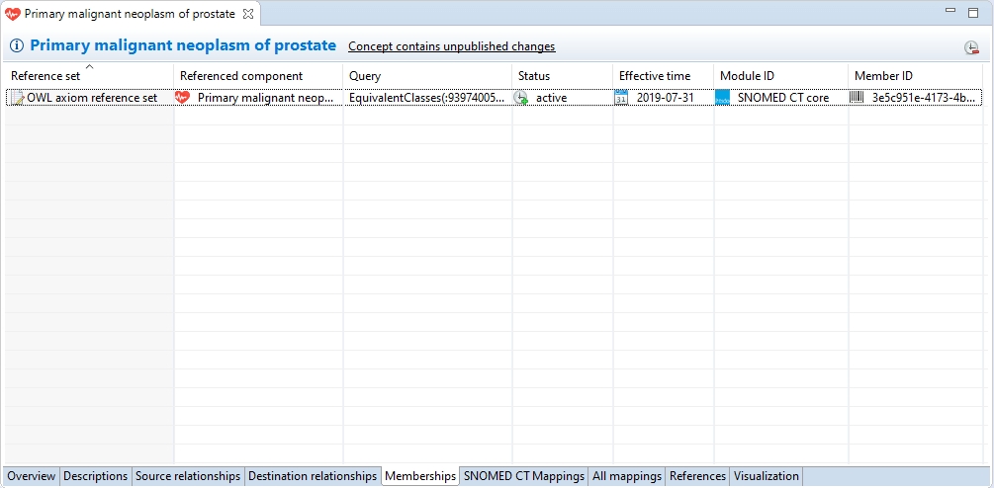Select the EquivalentClasses query cell
This screenshot has width=994, height=488.
pyautogui.click(x=426, y=98)
